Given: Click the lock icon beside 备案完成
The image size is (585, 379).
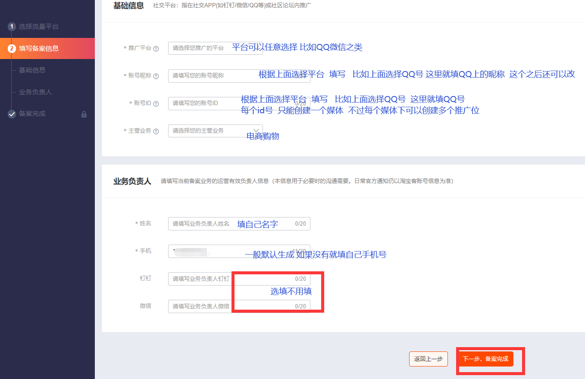Looking at the screenshot, I should [84, 114].
